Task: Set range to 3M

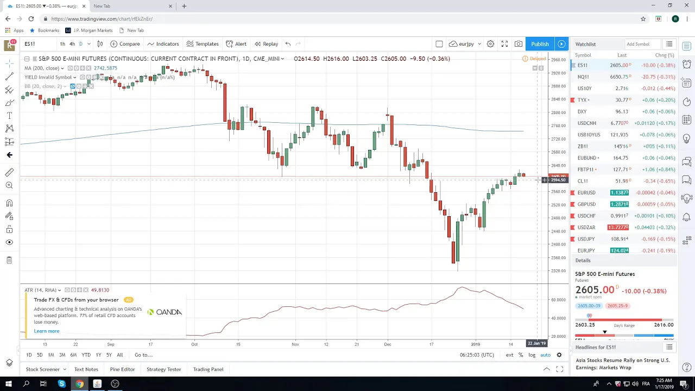Action: [62, 355]
